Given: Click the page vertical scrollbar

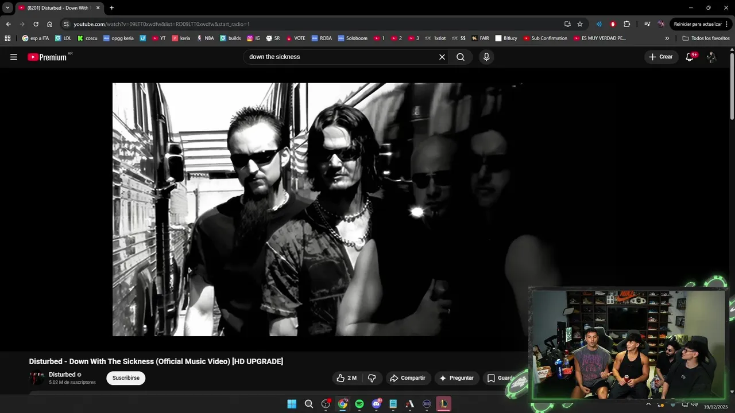Looking at the screenshot, I should coord(732,86).
